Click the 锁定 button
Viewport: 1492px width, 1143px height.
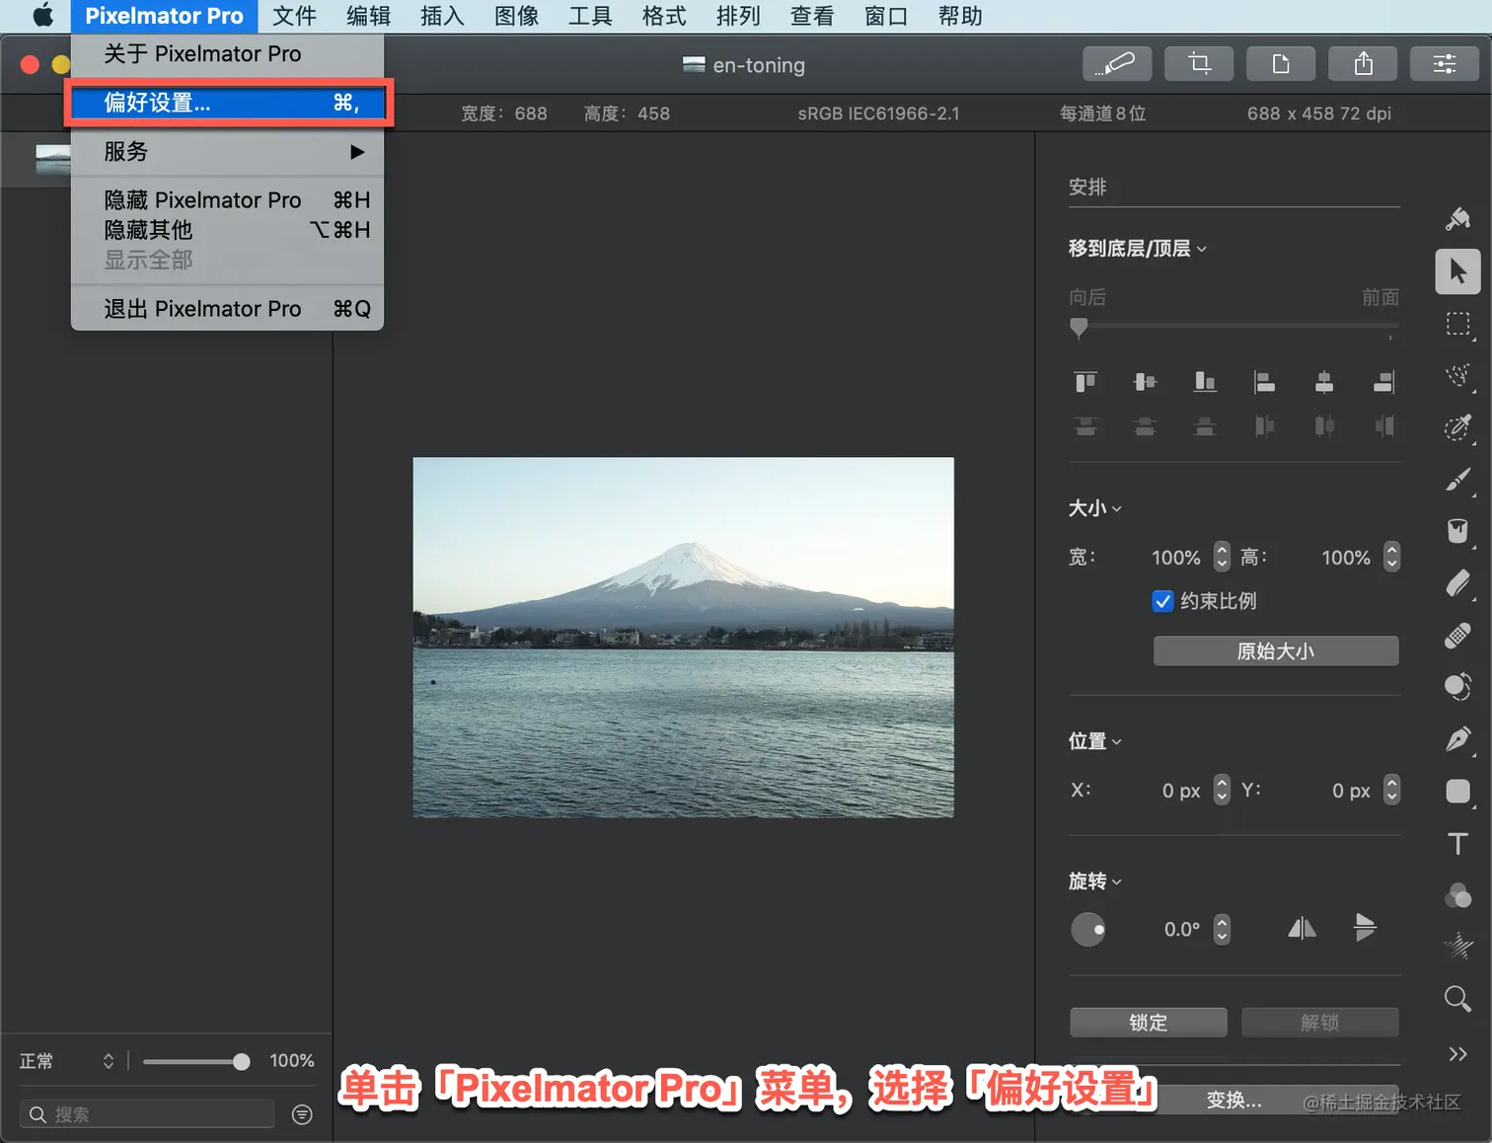(1149, 1023)
